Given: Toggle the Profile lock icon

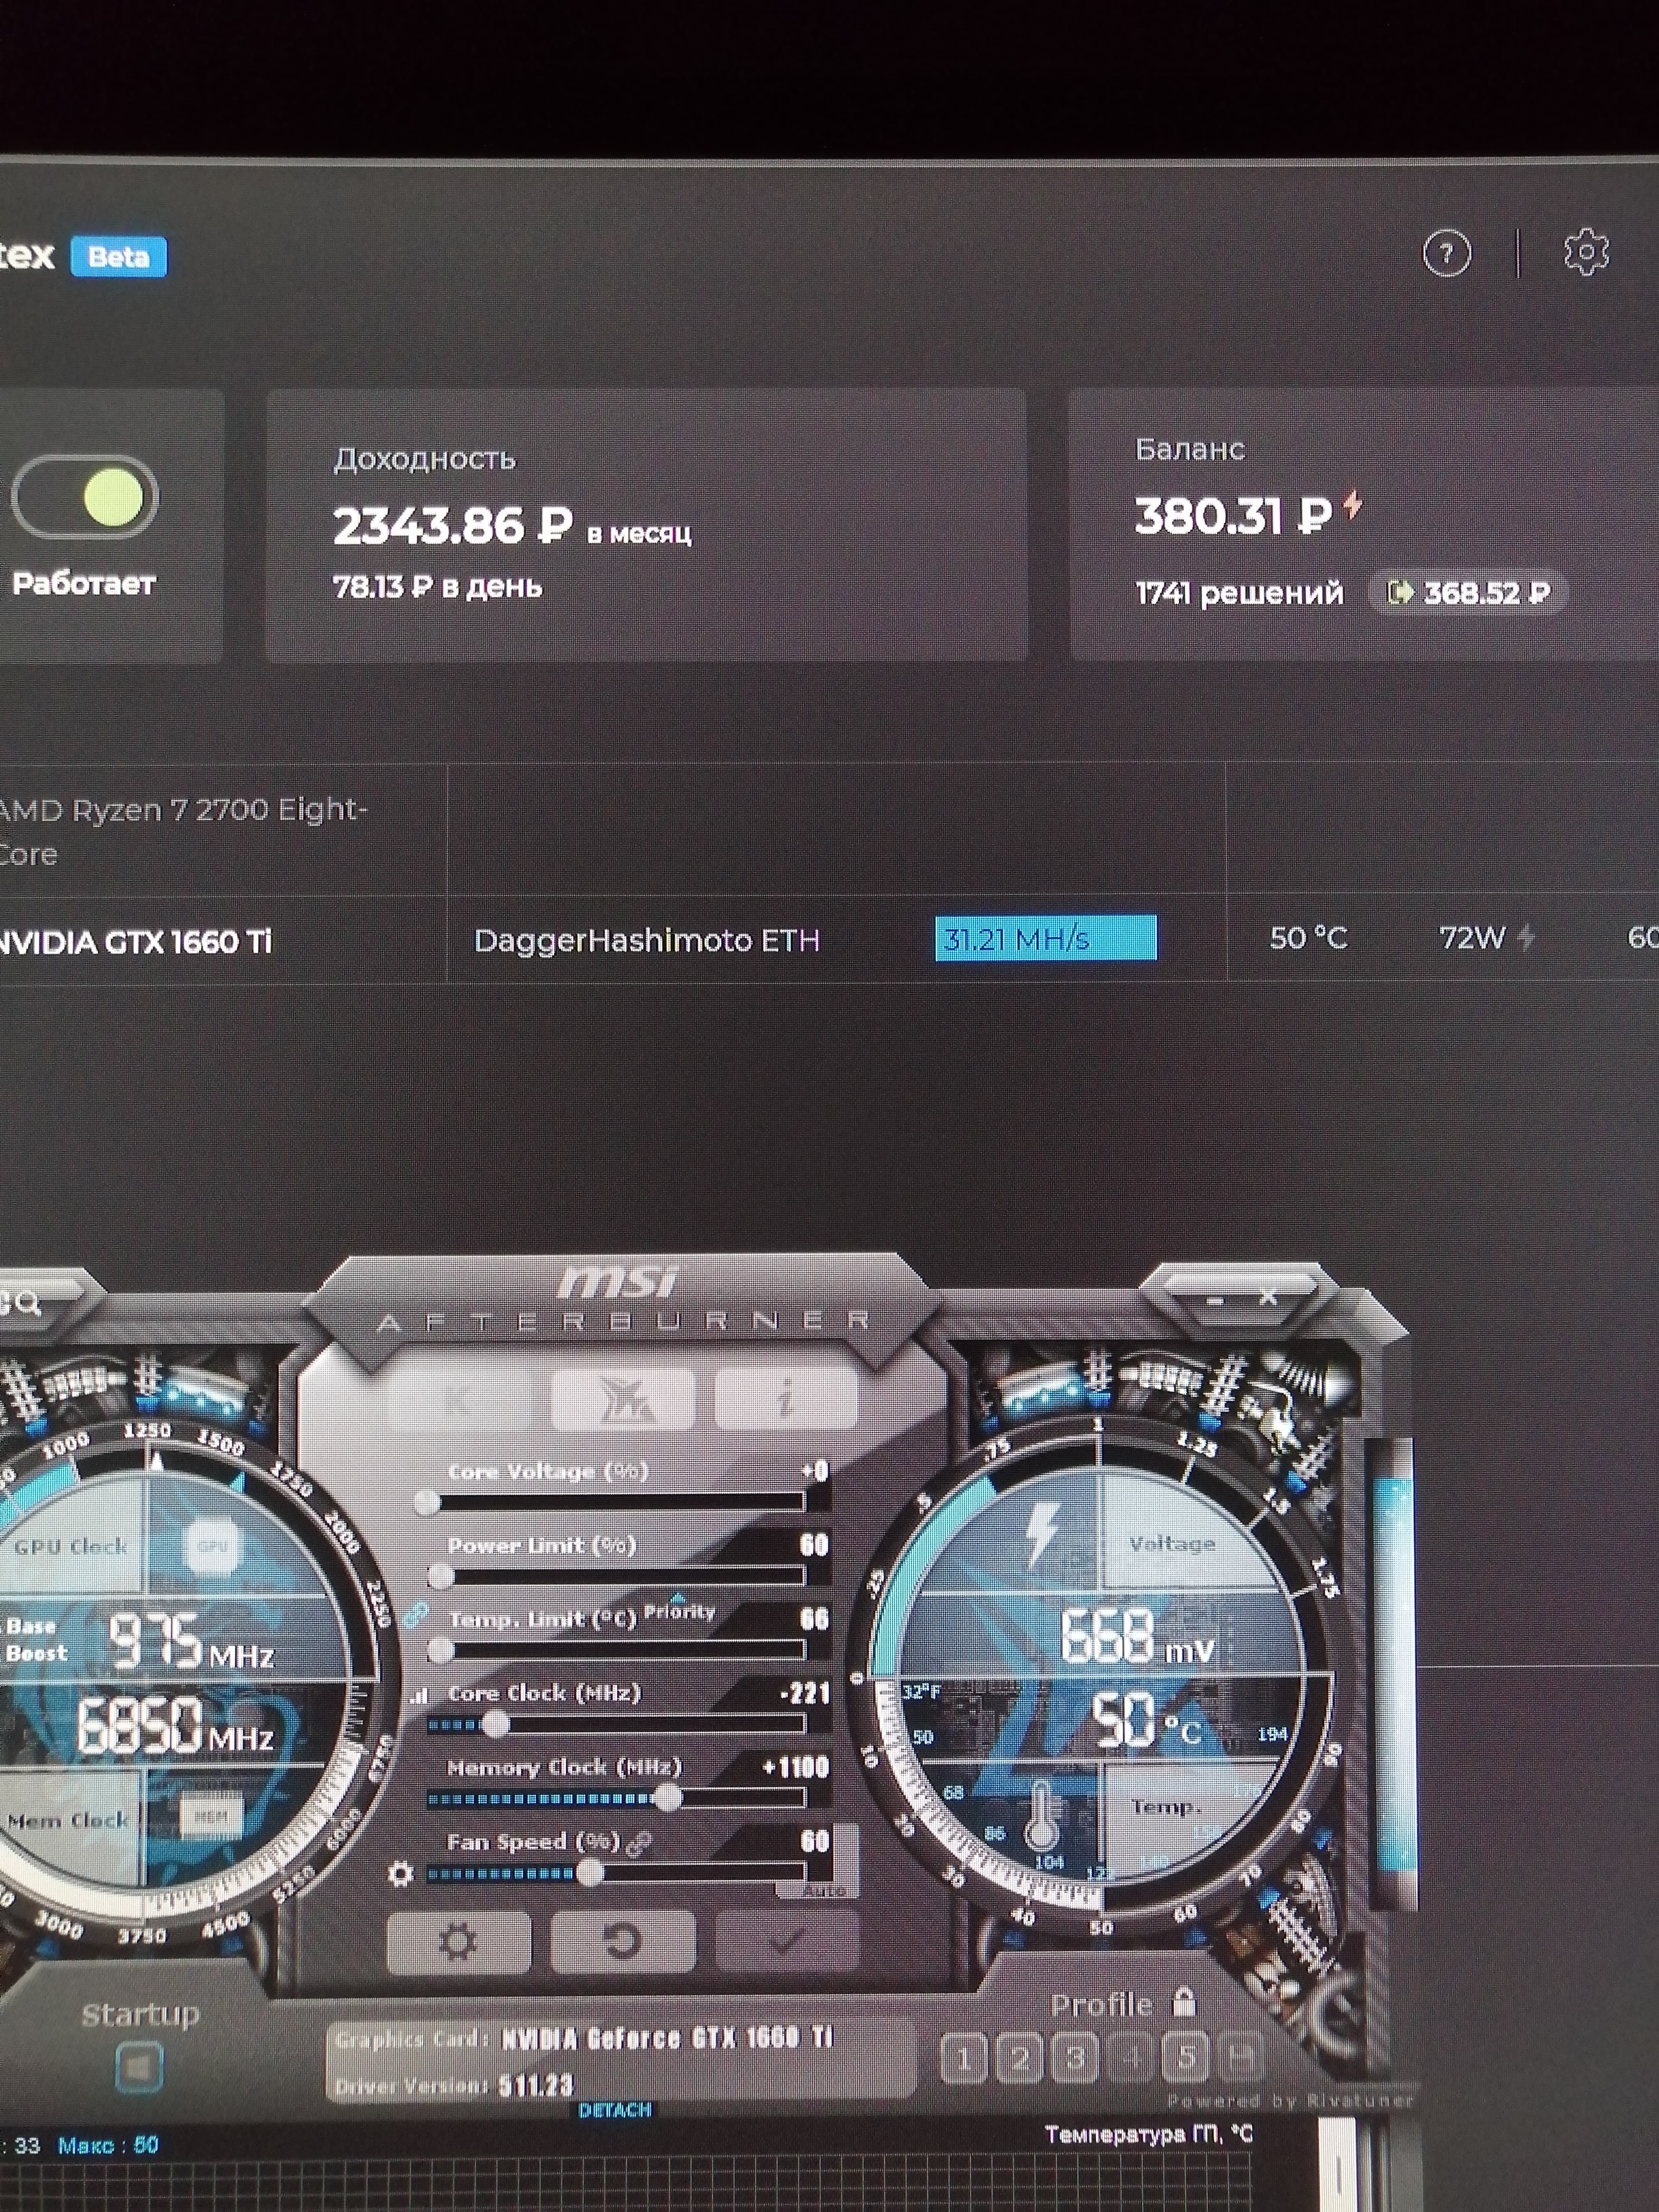Looking at the screenshot, I should point(1184,2002).
